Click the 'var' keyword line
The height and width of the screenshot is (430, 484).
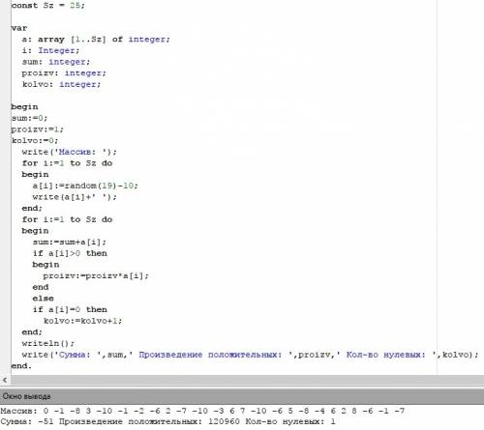point(19,28)
